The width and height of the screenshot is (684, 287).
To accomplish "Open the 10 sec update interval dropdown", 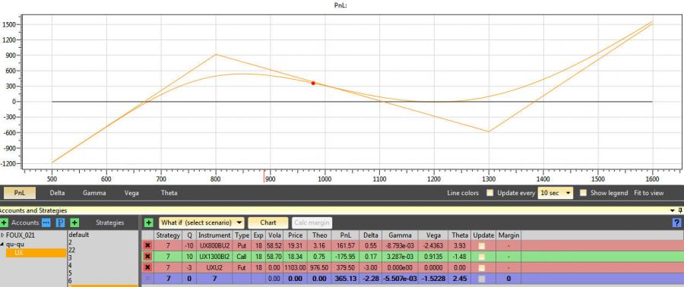I will click(556, 193).
